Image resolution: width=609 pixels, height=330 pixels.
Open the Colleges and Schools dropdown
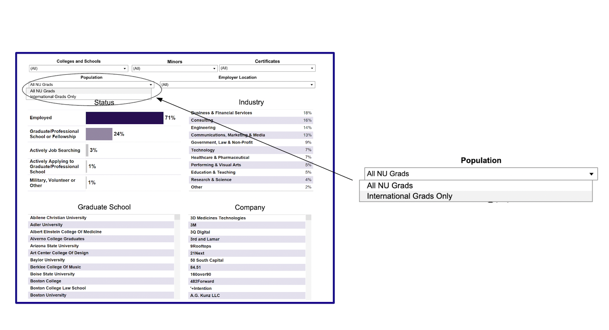[78, 68]
